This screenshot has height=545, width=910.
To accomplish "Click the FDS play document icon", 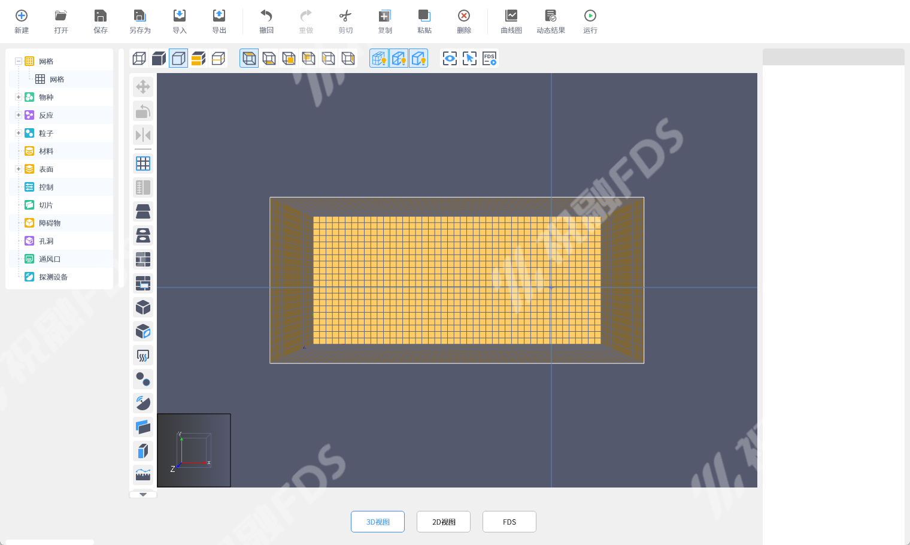I will point(489,58).
